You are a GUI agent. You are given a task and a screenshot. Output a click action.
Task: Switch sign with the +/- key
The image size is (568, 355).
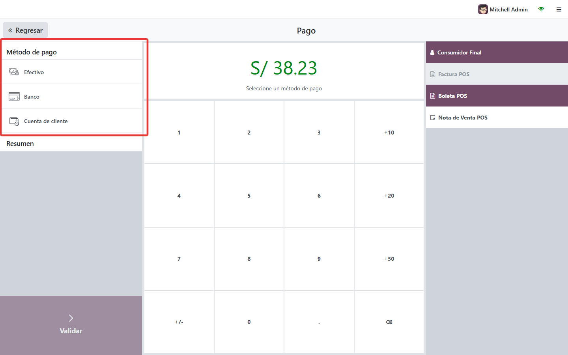179,322
